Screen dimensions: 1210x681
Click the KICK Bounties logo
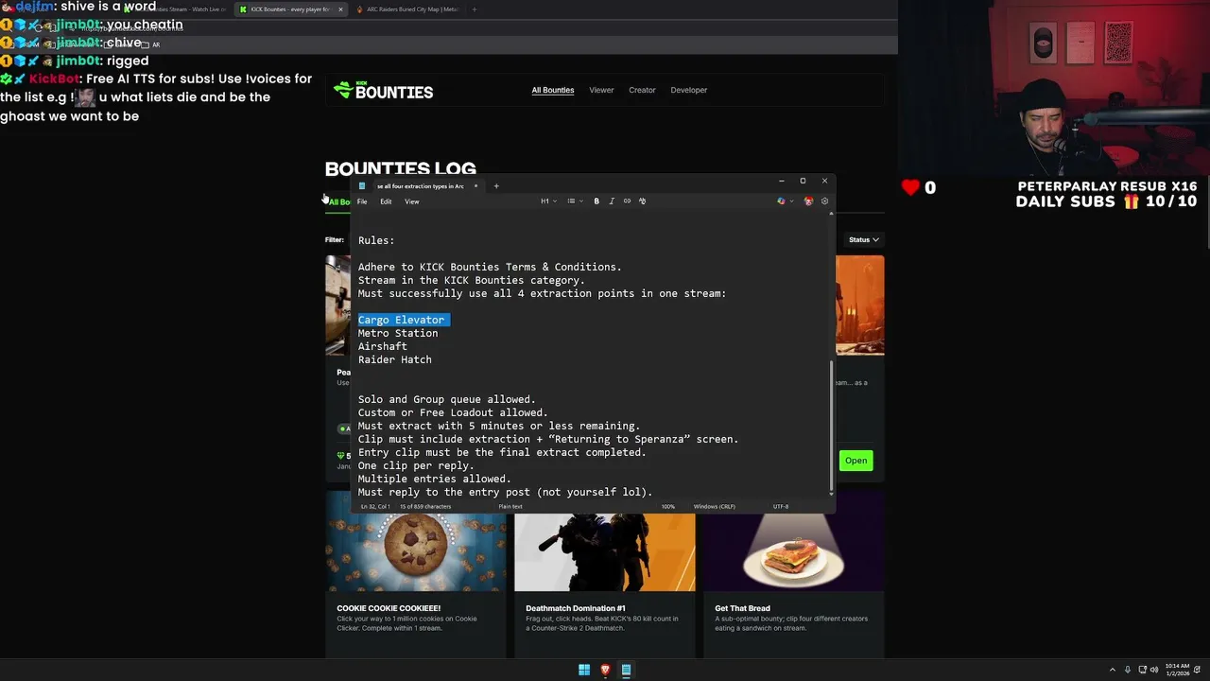[383, 91]
